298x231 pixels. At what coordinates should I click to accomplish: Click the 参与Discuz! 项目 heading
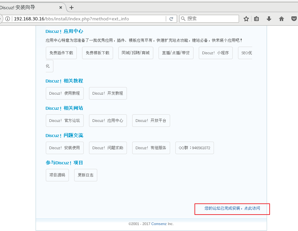click(64, 163)
